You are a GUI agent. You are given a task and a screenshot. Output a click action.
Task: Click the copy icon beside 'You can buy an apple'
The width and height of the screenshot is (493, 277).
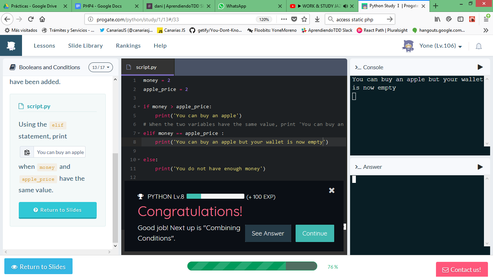27,152
